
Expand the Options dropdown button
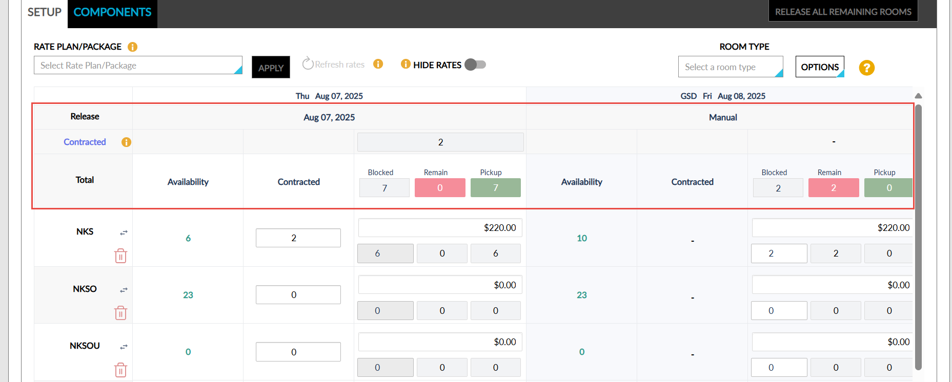[x=820, y=67]
